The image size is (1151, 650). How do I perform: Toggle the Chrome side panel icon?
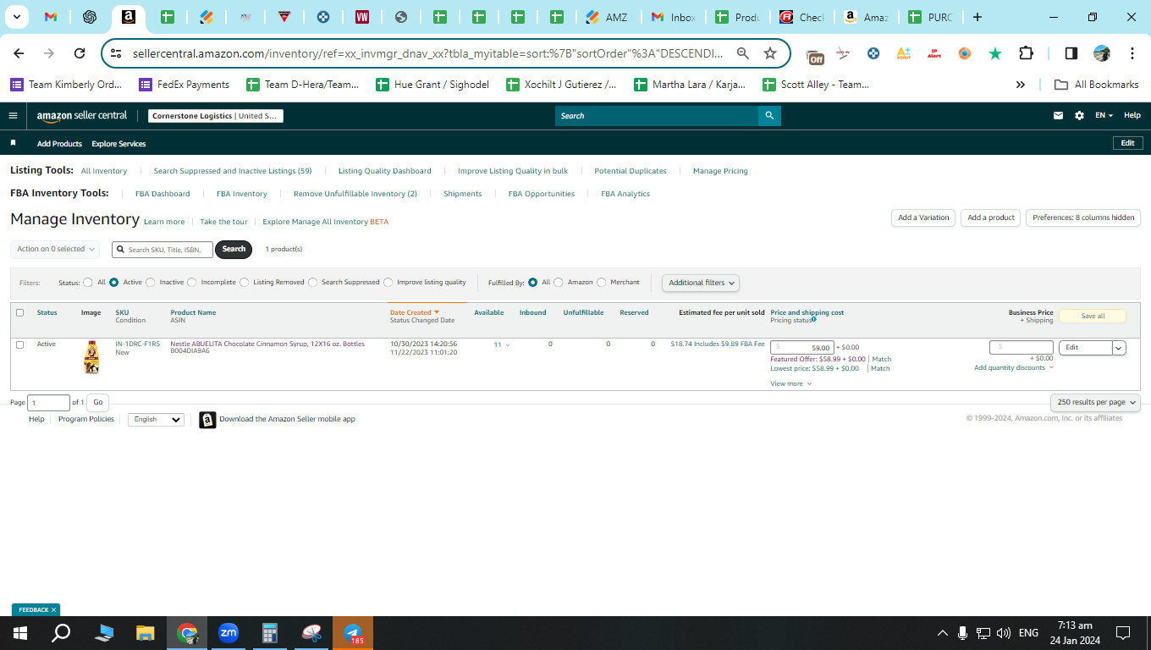pos(1071,53)
